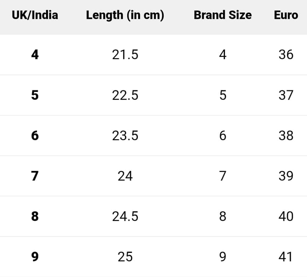
Task: Click the UK/India column header
Action: (35, 15)
